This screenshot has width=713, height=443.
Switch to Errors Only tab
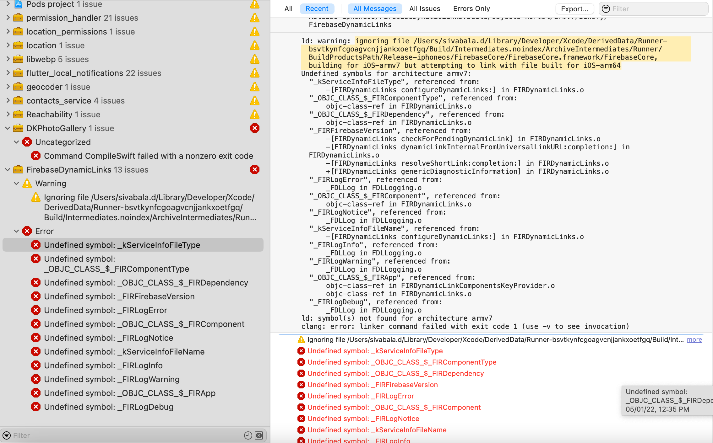[x=471, y=9]
